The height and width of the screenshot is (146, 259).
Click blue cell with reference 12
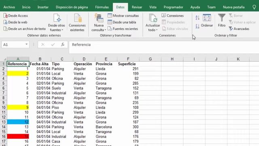(18, 122)
